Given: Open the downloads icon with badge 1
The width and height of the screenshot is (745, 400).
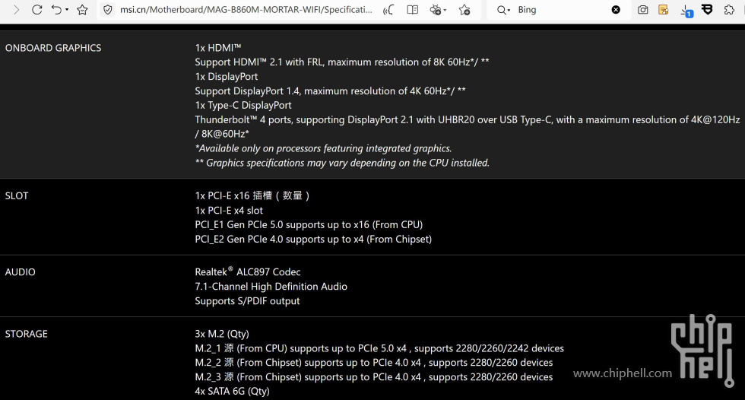Looking at the screenshot, I should click(x=686, y=10).
